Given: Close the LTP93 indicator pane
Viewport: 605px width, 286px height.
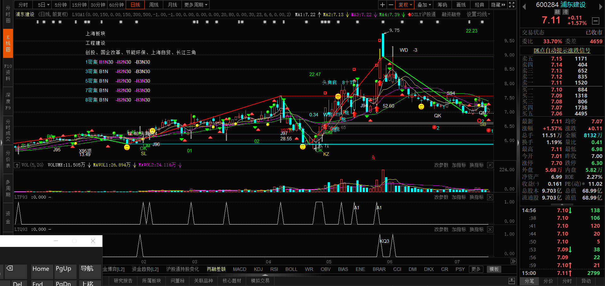Looking at the screenshot, I should 490,197.
